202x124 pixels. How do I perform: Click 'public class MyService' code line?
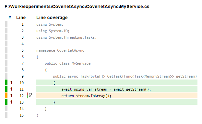click(x=68, y=63)
